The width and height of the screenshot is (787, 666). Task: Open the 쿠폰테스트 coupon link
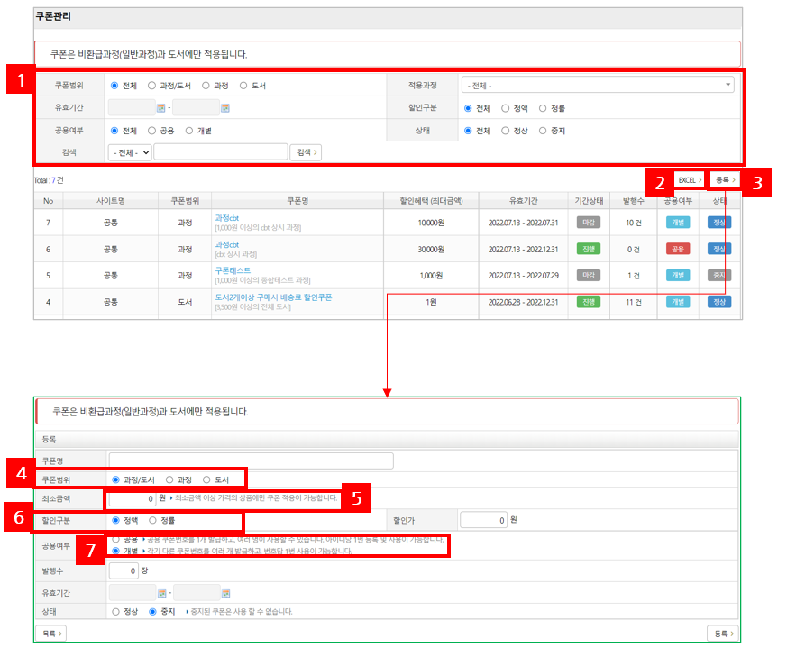233,270
